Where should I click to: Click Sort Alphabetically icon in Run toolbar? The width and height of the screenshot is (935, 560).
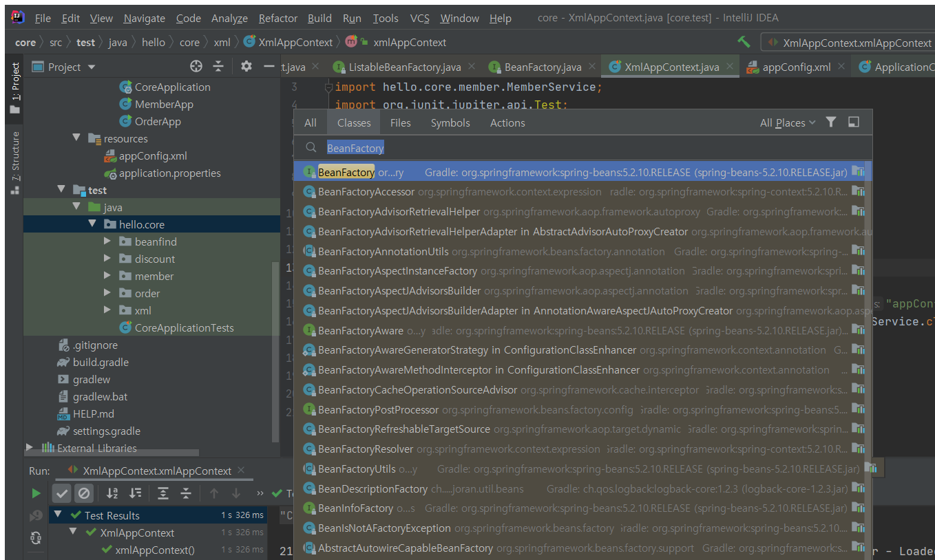pyautogui.click(x=112, y=493)
